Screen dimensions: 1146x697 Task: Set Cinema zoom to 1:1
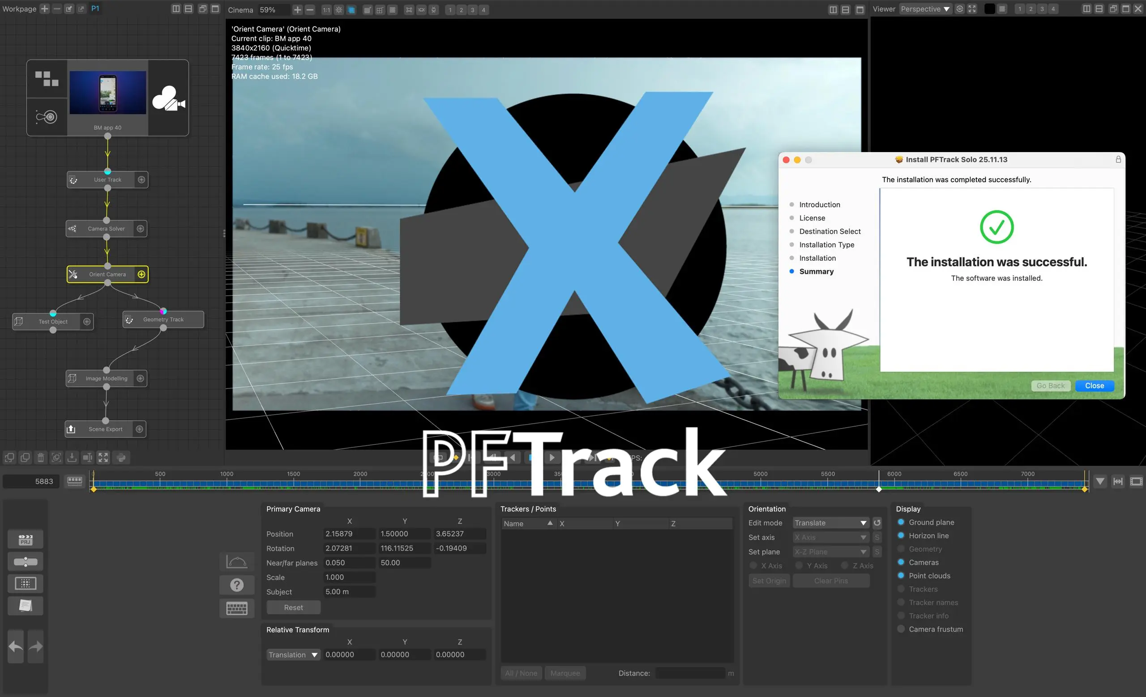326,10
